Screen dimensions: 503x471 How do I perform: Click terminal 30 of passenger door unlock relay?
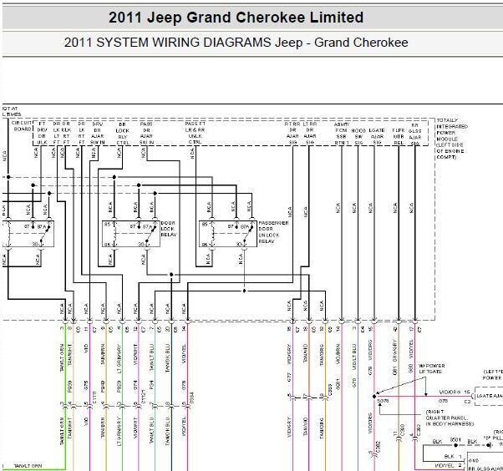tap(239, 245)
